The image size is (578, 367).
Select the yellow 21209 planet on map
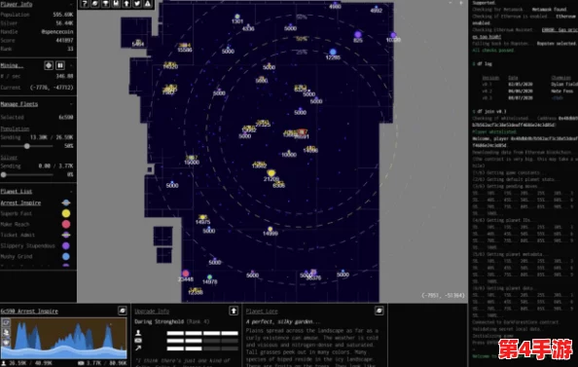click(271, 173)
